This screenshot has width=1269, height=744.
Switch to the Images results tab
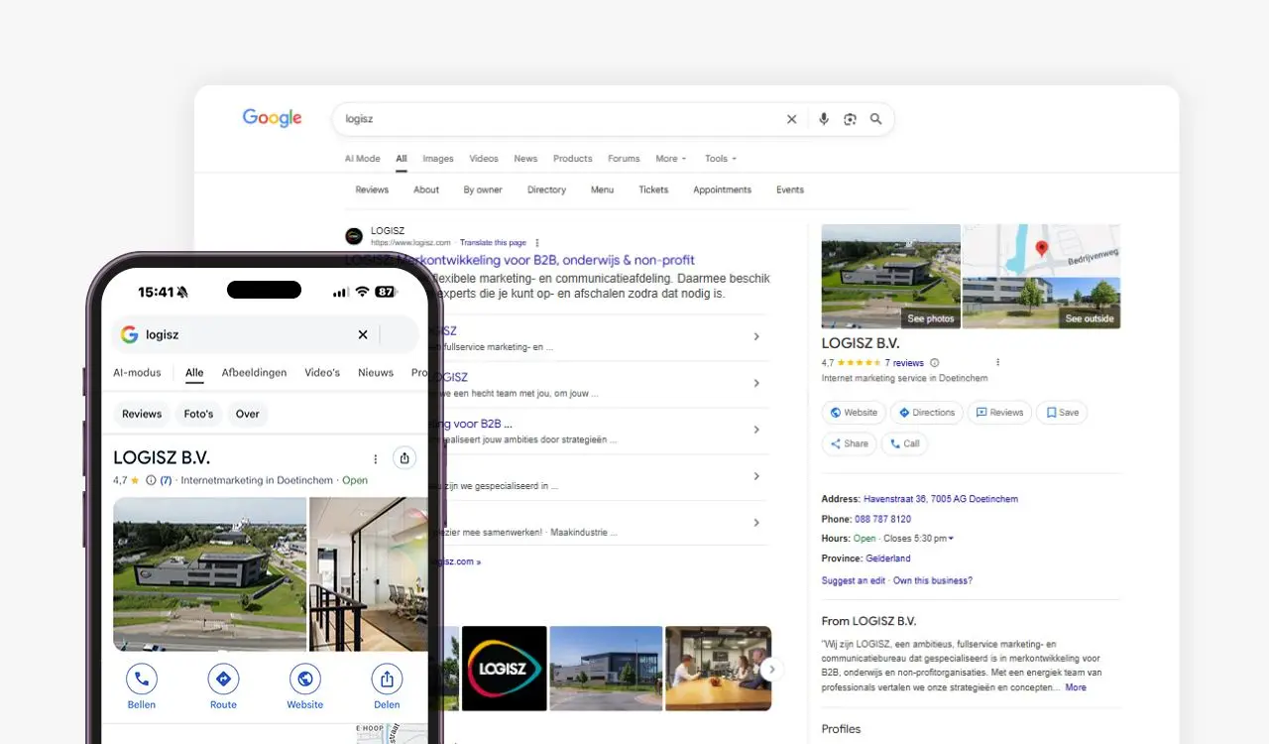click(437, 159)
